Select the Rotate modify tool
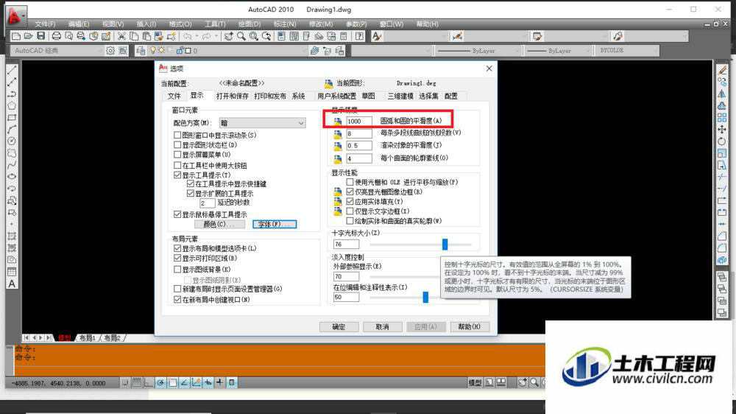 [722, 141]
